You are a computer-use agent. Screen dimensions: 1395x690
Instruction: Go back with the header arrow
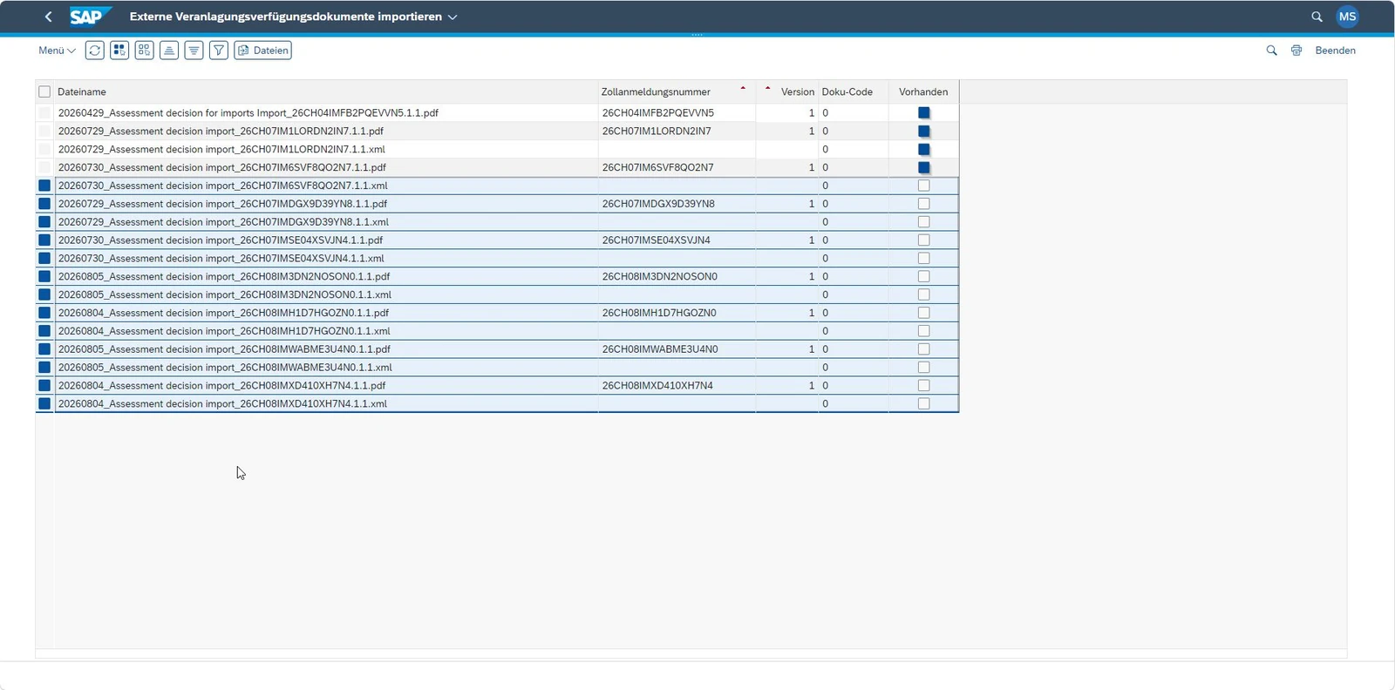(x=48, y=17)
